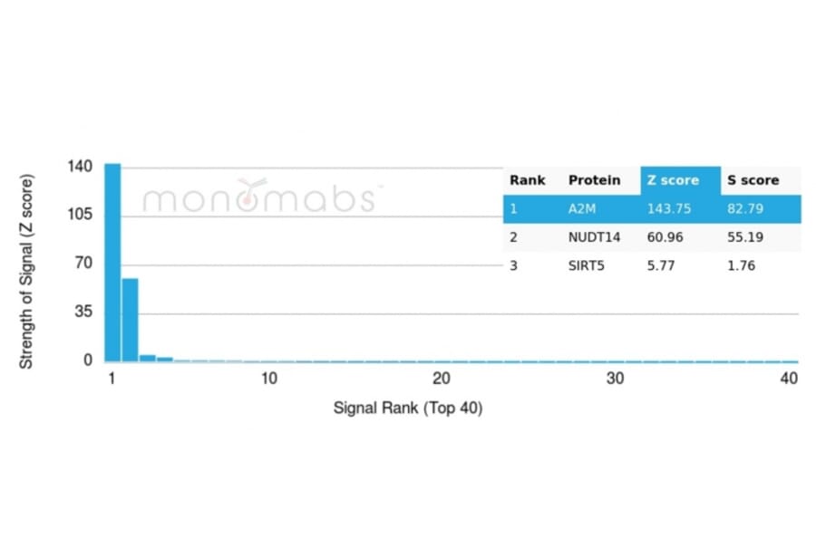
Task: Click the NUDT14 protein name
Action: click(x=594, y=237)
